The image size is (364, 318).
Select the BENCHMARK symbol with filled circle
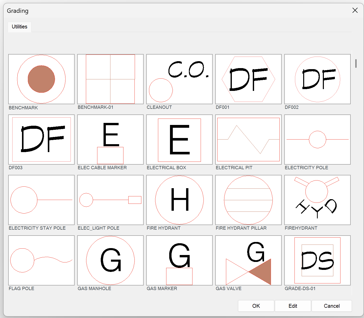coord(41,79)
